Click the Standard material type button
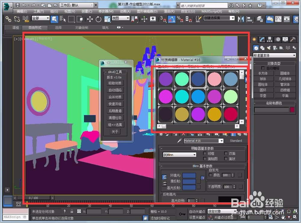The height and width of the screenshot is (223, 301). pyautogui.click(x=236, y=141)
